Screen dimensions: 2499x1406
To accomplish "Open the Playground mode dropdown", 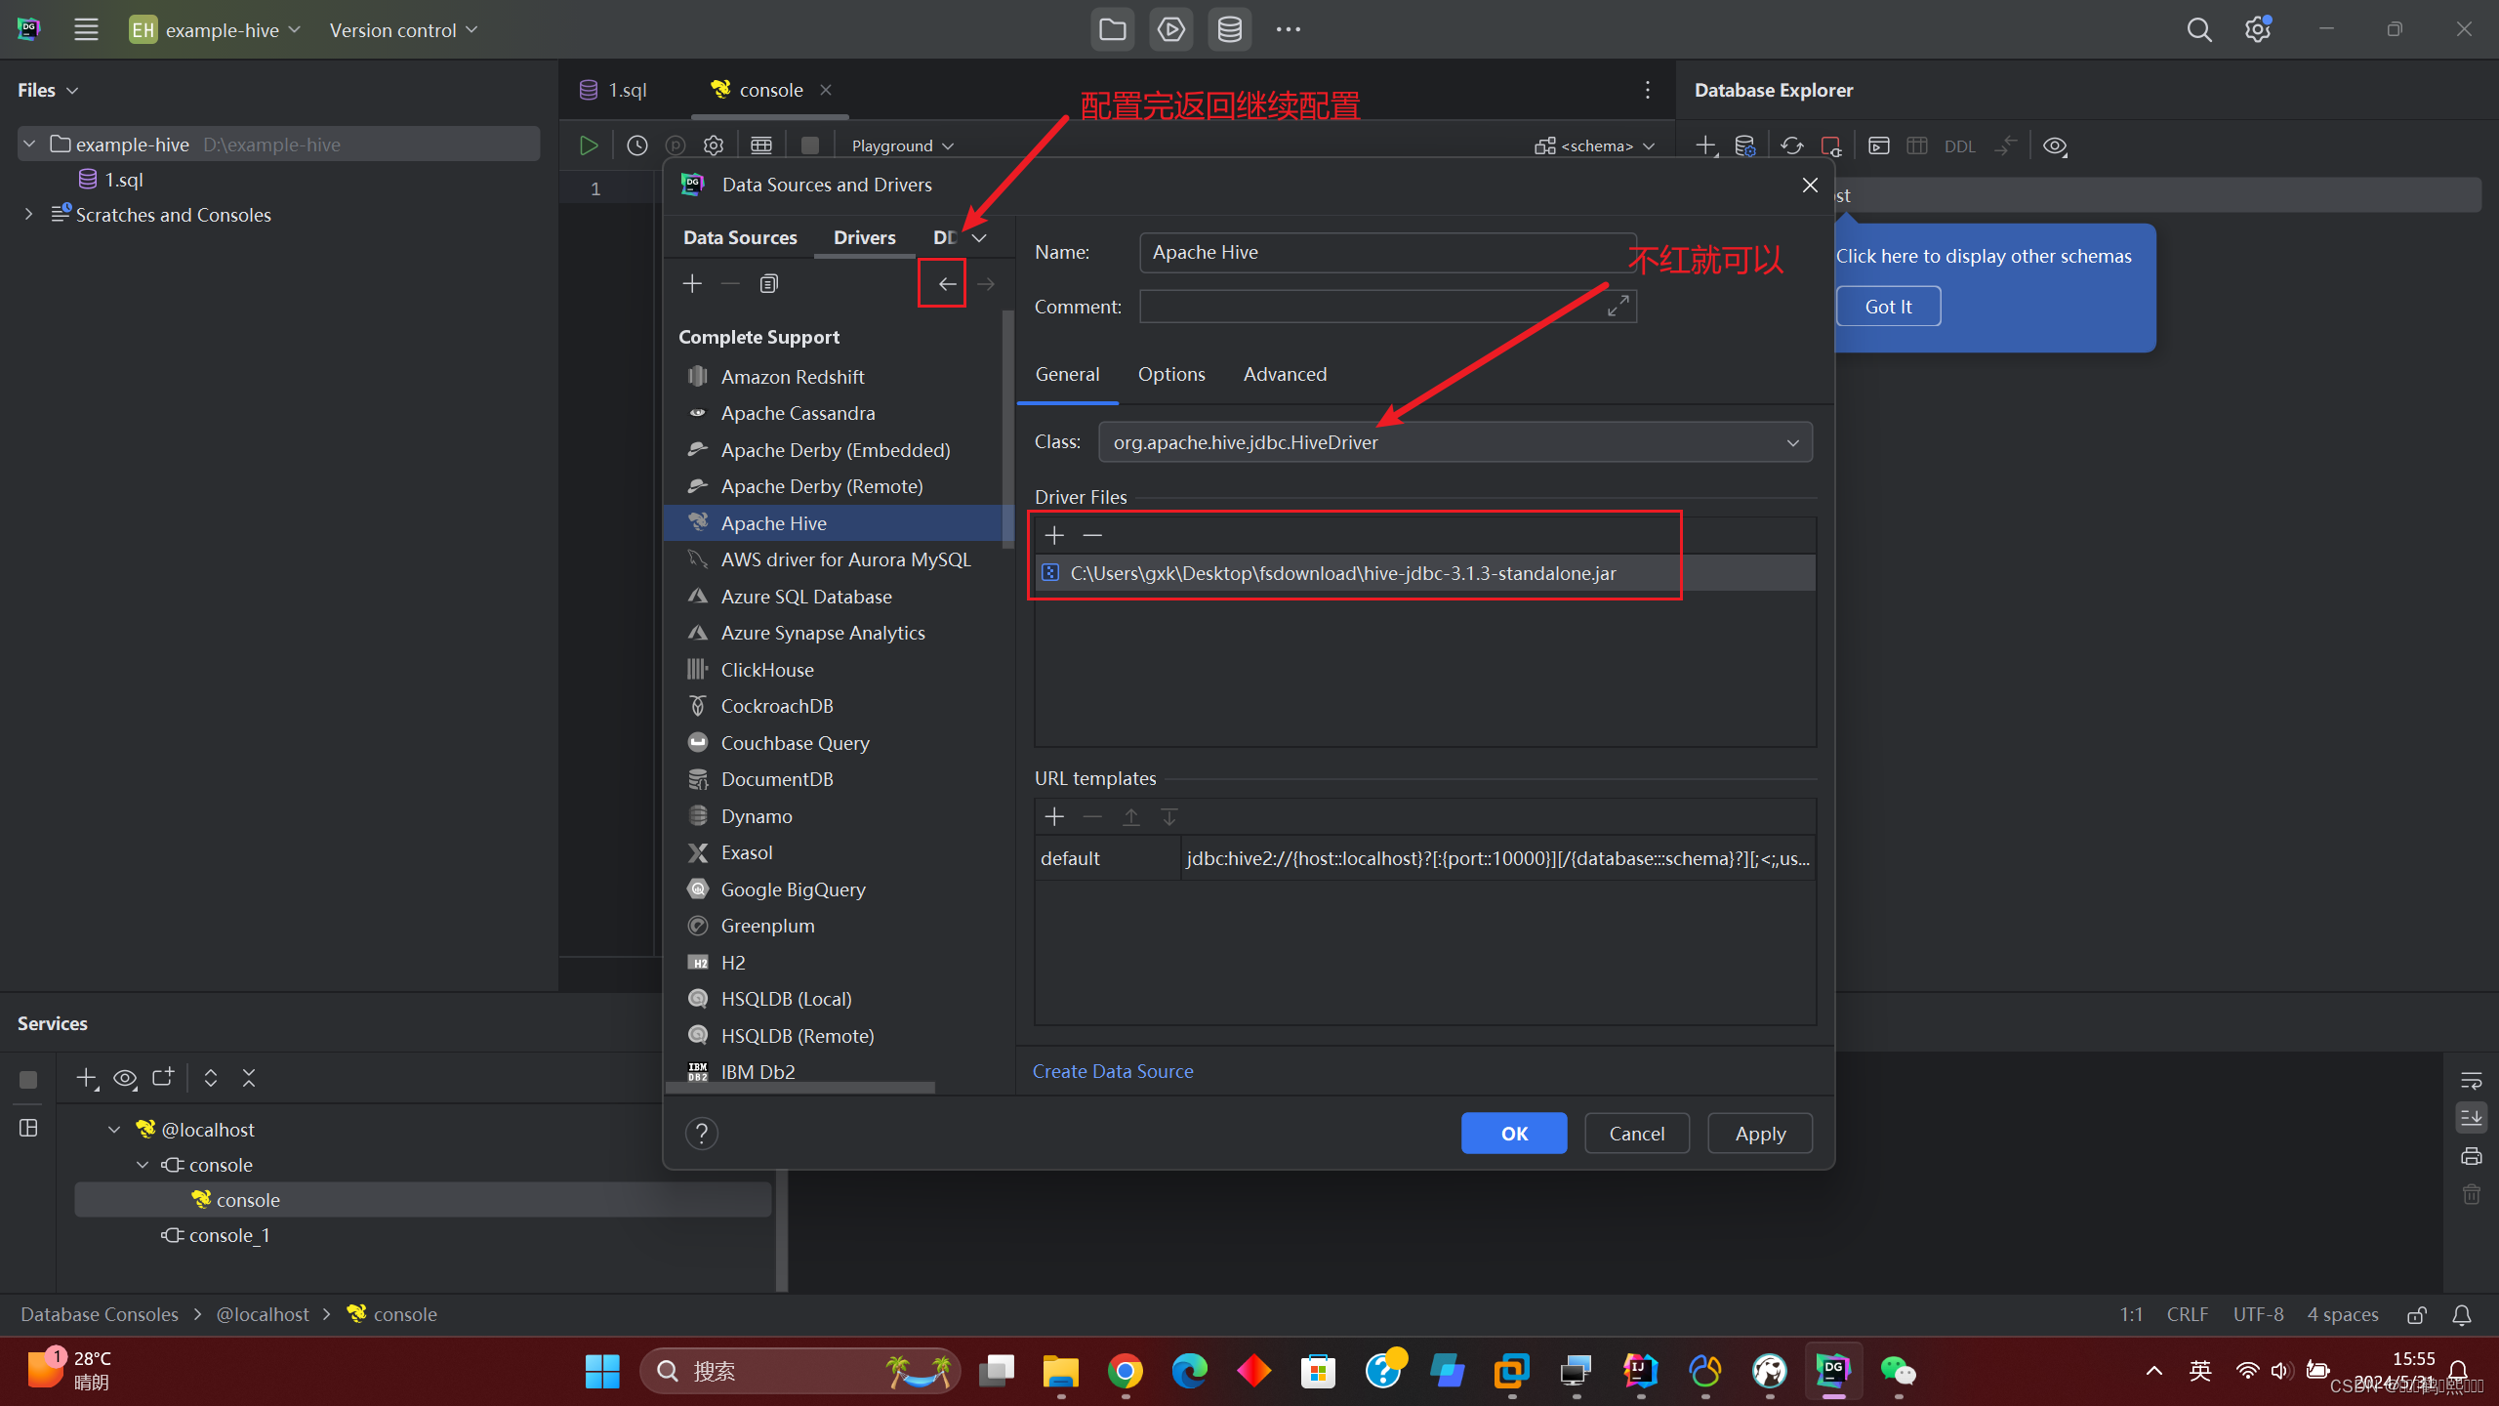I will [x=902, y=145].
